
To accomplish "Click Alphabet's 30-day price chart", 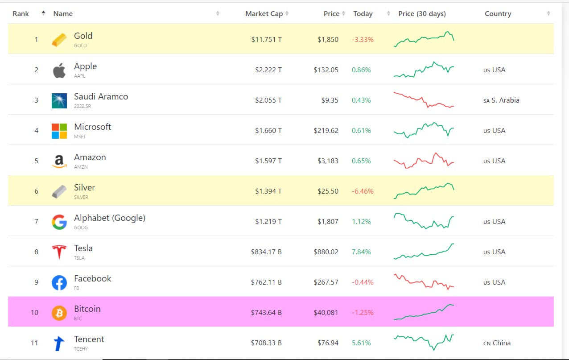I will point(424,221).
